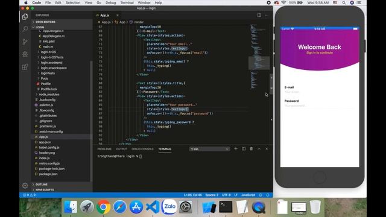Switch to the PROBLEMS panel tab
The width and height of the screenshot is (386, 217).
[x=104, y=149]
